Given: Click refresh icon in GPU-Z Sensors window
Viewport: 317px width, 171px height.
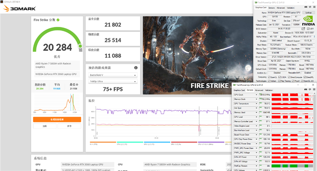Looking at the screenshot, I should click(x=310, y=89).
